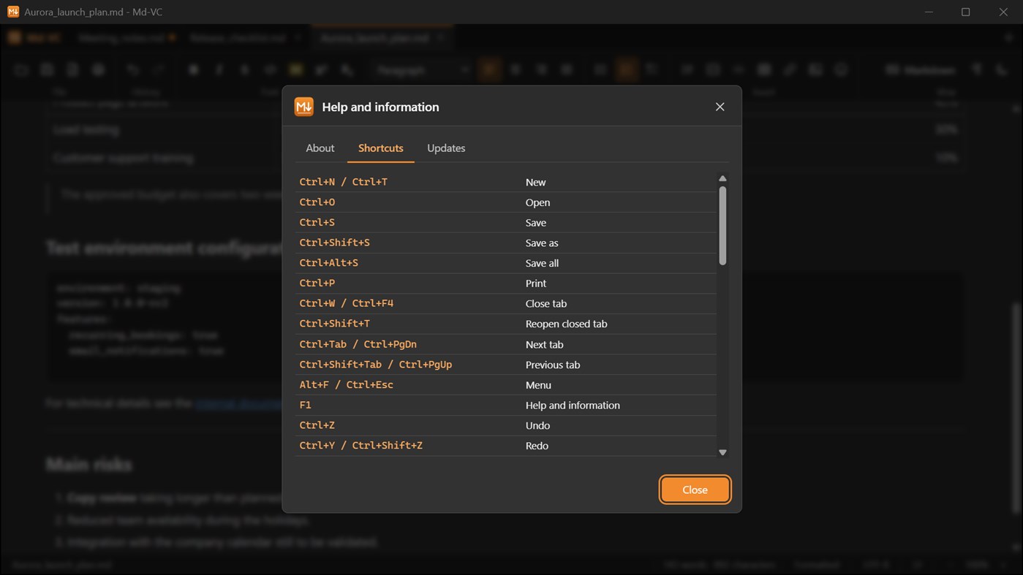Select the "Ctrl+Shift+S" shortcut text
The width and height of the screenshot is (1023, 575).
pyautogui.click(x=334, y=243)
